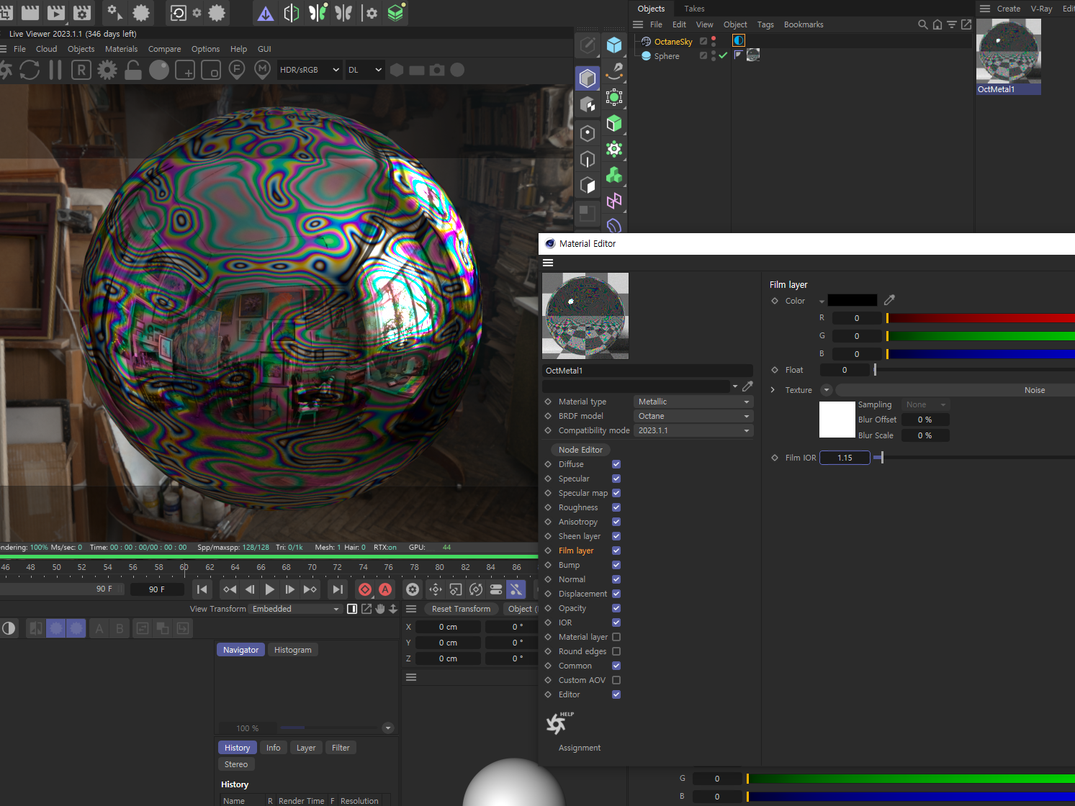
Task: Play the timeline animation
Action: (270, 589)
